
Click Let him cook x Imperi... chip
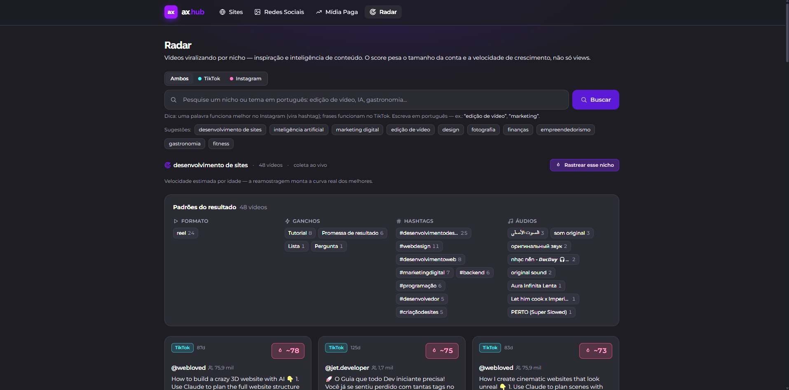(543, 299)
